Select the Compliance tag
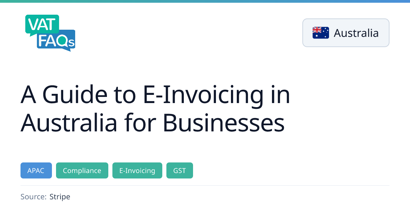This screenshot has height=215, width=410. (82, 171)
